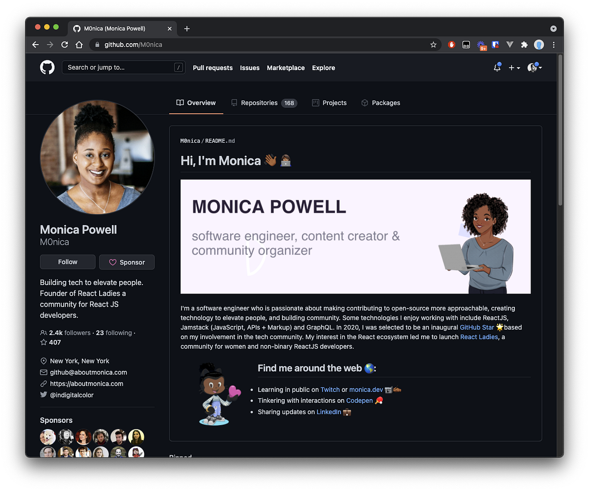Open the 407 stars link

pyautogui.click(x=51, y=342)
